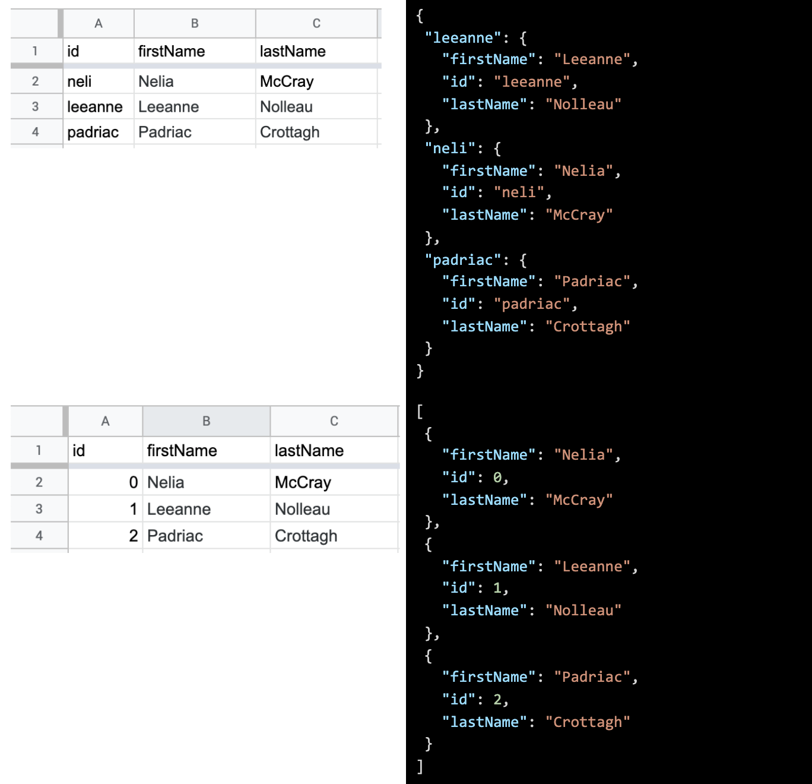The width and height of the screenshot is (812, 784).
Task: Click 'Leeanne' cell in bottom spreadsheet
Action: 207,509
